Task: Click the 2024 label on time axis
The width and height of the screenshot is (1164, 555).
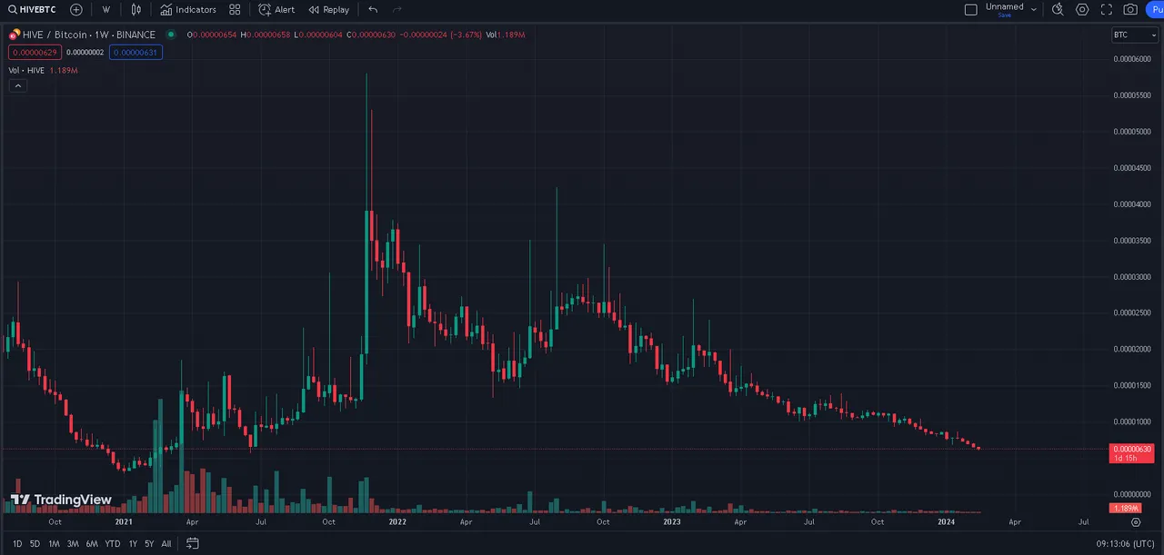Action: (x=946, y=522)
